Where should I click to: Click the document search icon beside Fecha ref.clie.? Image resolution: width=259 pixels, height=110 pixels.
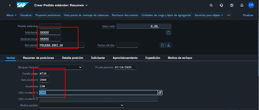coord(163,45)
